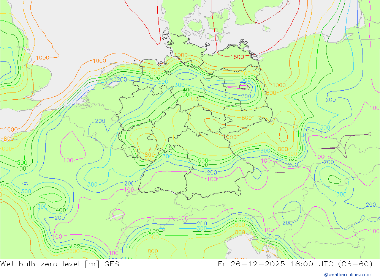Click the '(06+60)' forecast offset text
The image size is (380, 278).
355,264
